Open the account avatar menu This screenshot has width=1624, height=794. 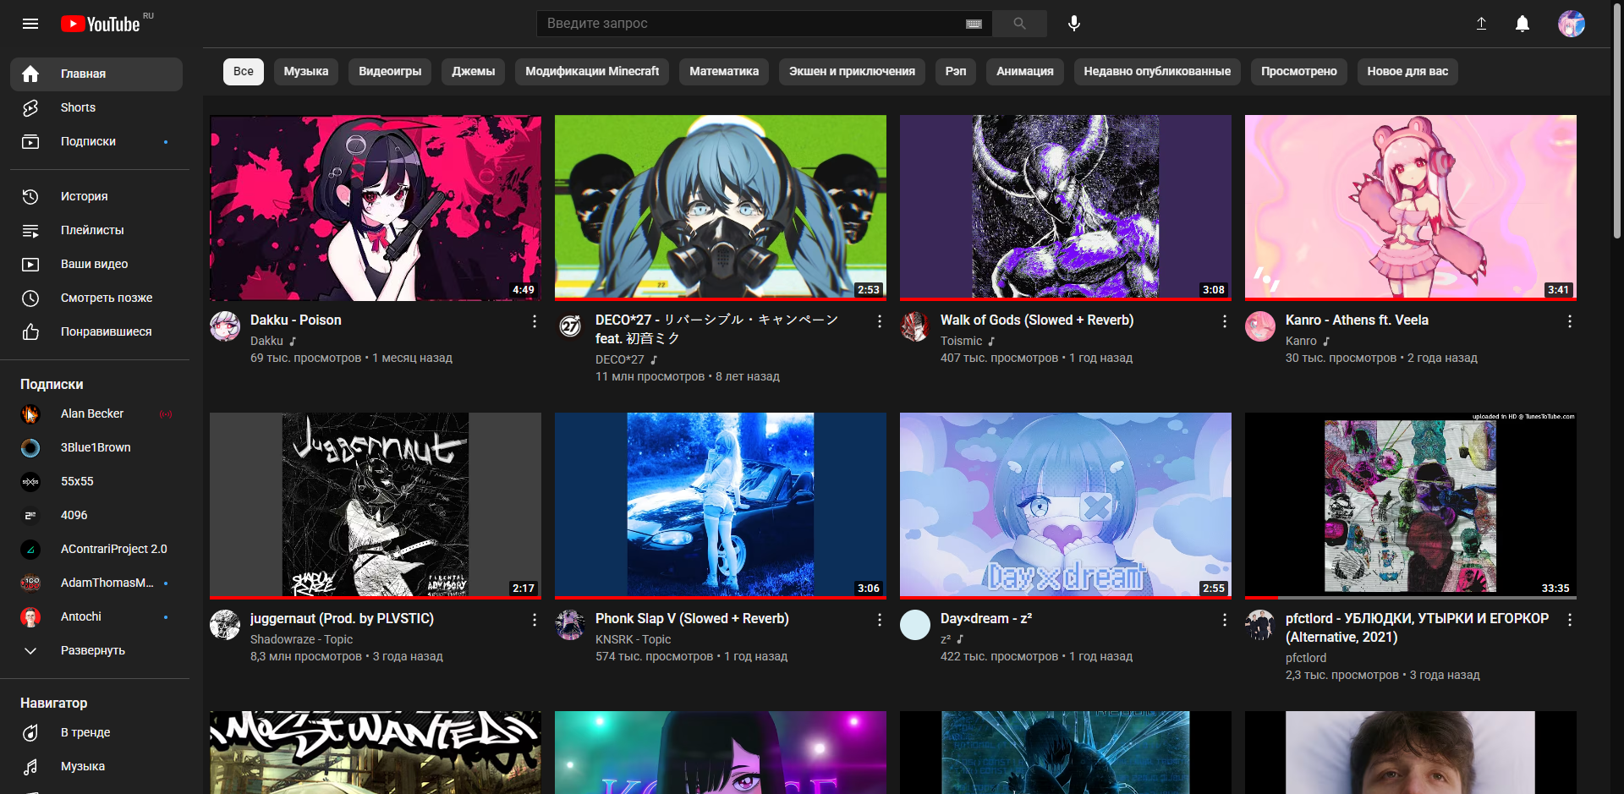click(1572, 24)
